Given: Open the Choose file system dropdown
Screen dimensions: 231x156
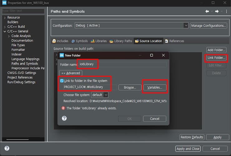Looking at the screenshot, I should (x=106, y=95).
